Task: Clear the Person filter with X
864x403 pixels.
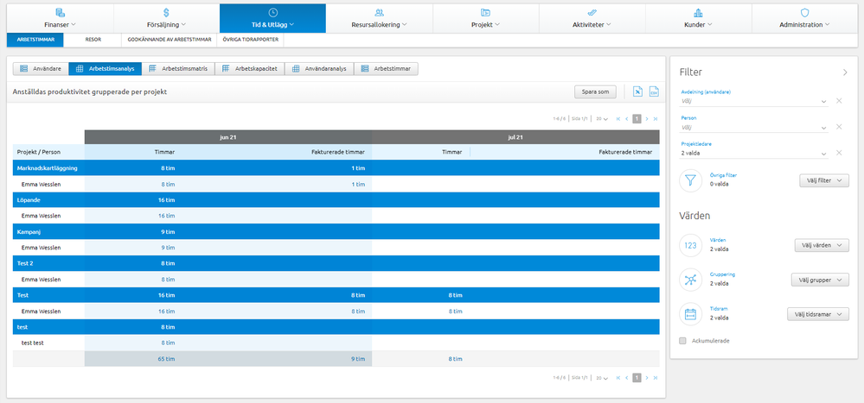Action: click(x=839, y=127)
